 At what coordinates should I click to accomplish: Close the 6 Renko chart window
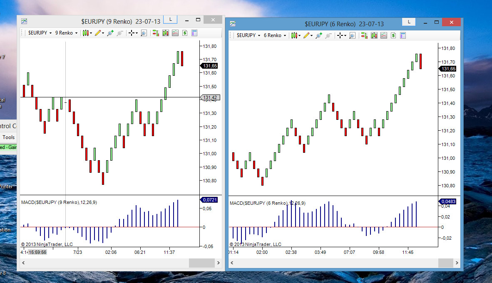pyautogui.click(x=452, y=22)
